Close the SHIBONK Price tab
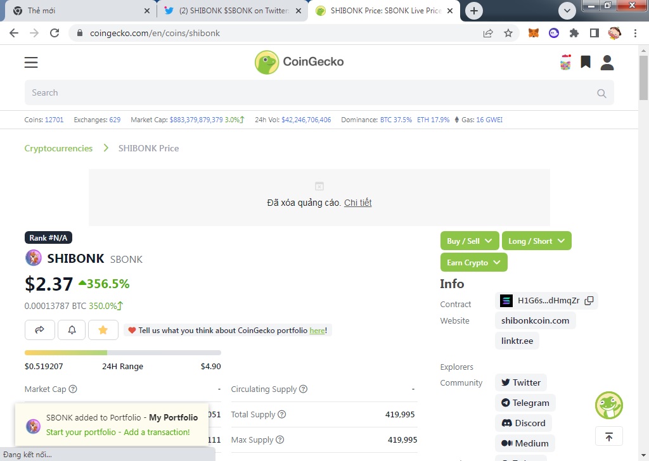This screenshot has width=649, height=461. (450, 11)
